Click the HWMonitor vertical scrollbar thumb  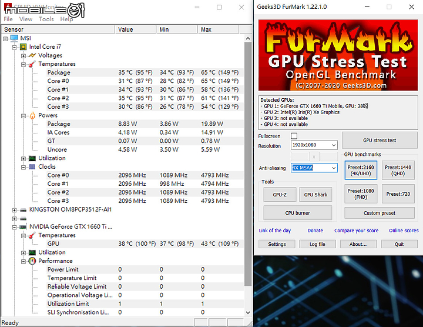tap(248, 164)
